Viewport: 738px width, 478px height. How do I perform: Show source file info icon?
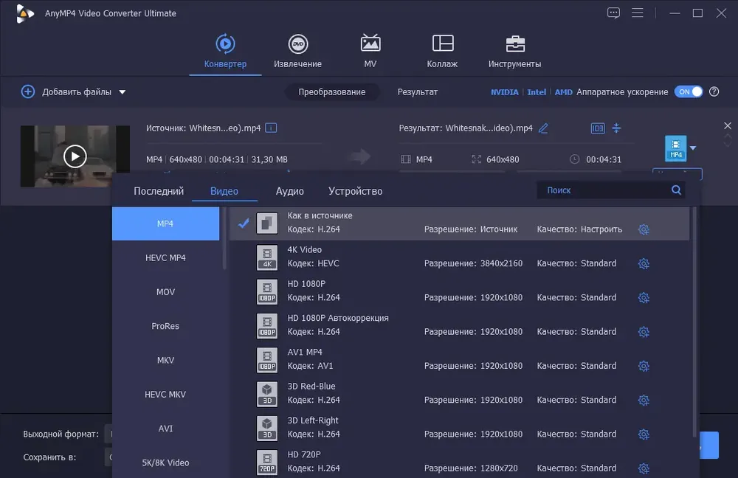(271, 128)
